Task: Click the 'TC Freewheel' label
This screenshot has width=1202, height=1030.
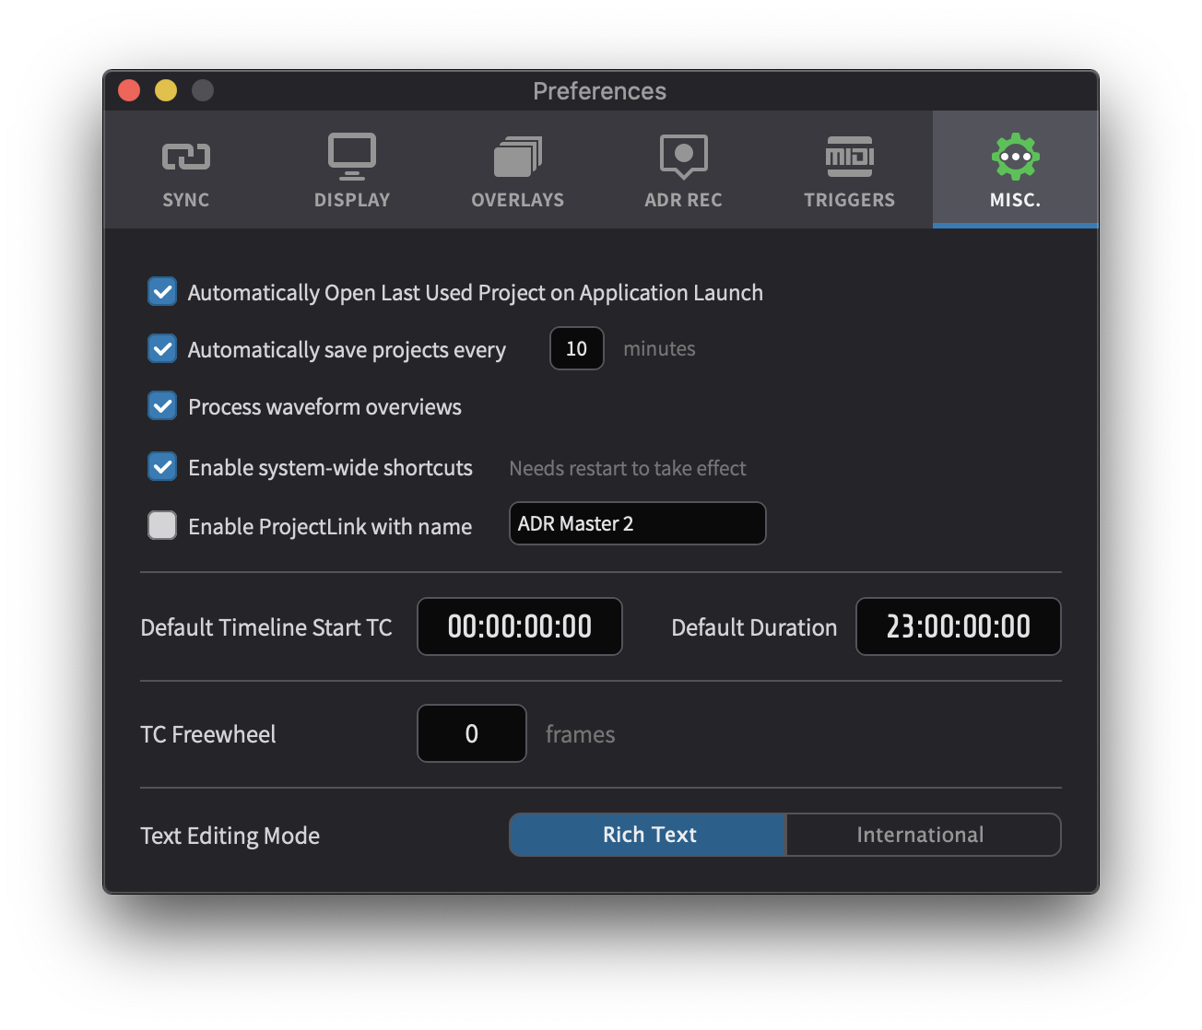Action: [x=208, y=734]
